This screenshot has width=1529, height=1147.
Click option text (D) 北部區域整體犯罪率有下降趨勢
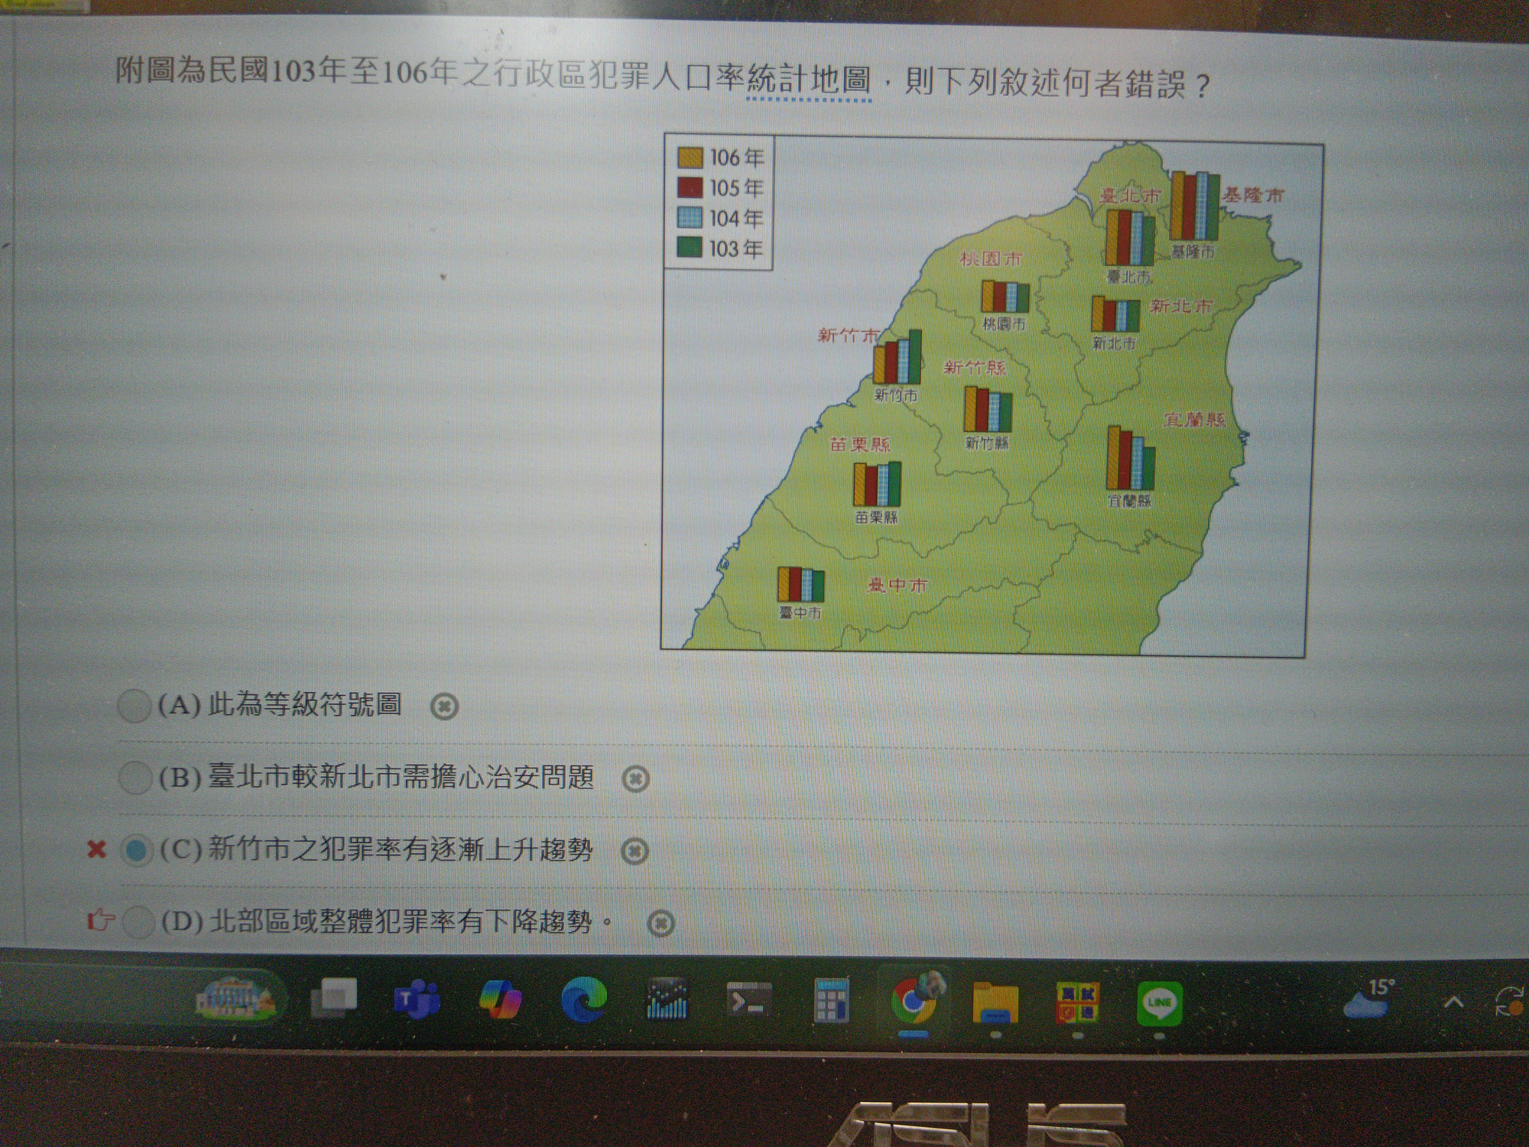[386, 921]
